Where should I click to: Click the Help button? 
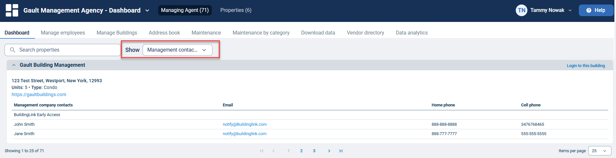[x=596, y=10]
